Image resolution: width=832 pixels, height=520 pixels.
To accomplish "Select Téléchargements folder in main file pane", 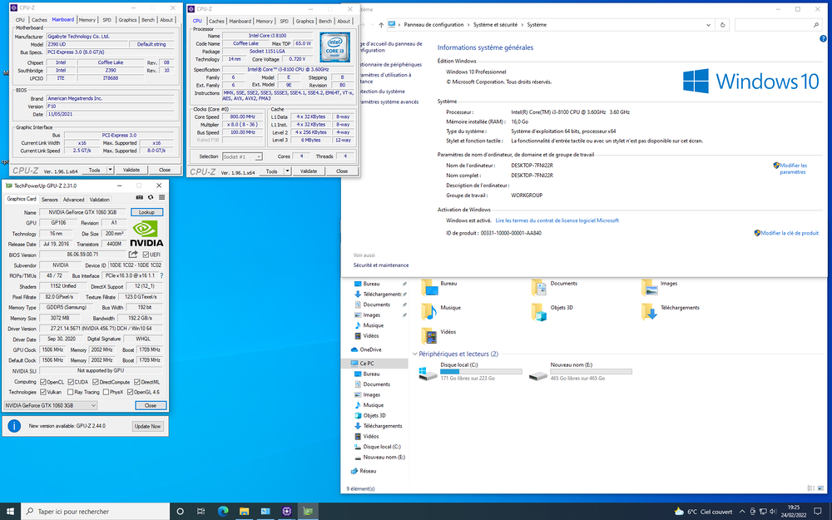I will coord(670,311).
